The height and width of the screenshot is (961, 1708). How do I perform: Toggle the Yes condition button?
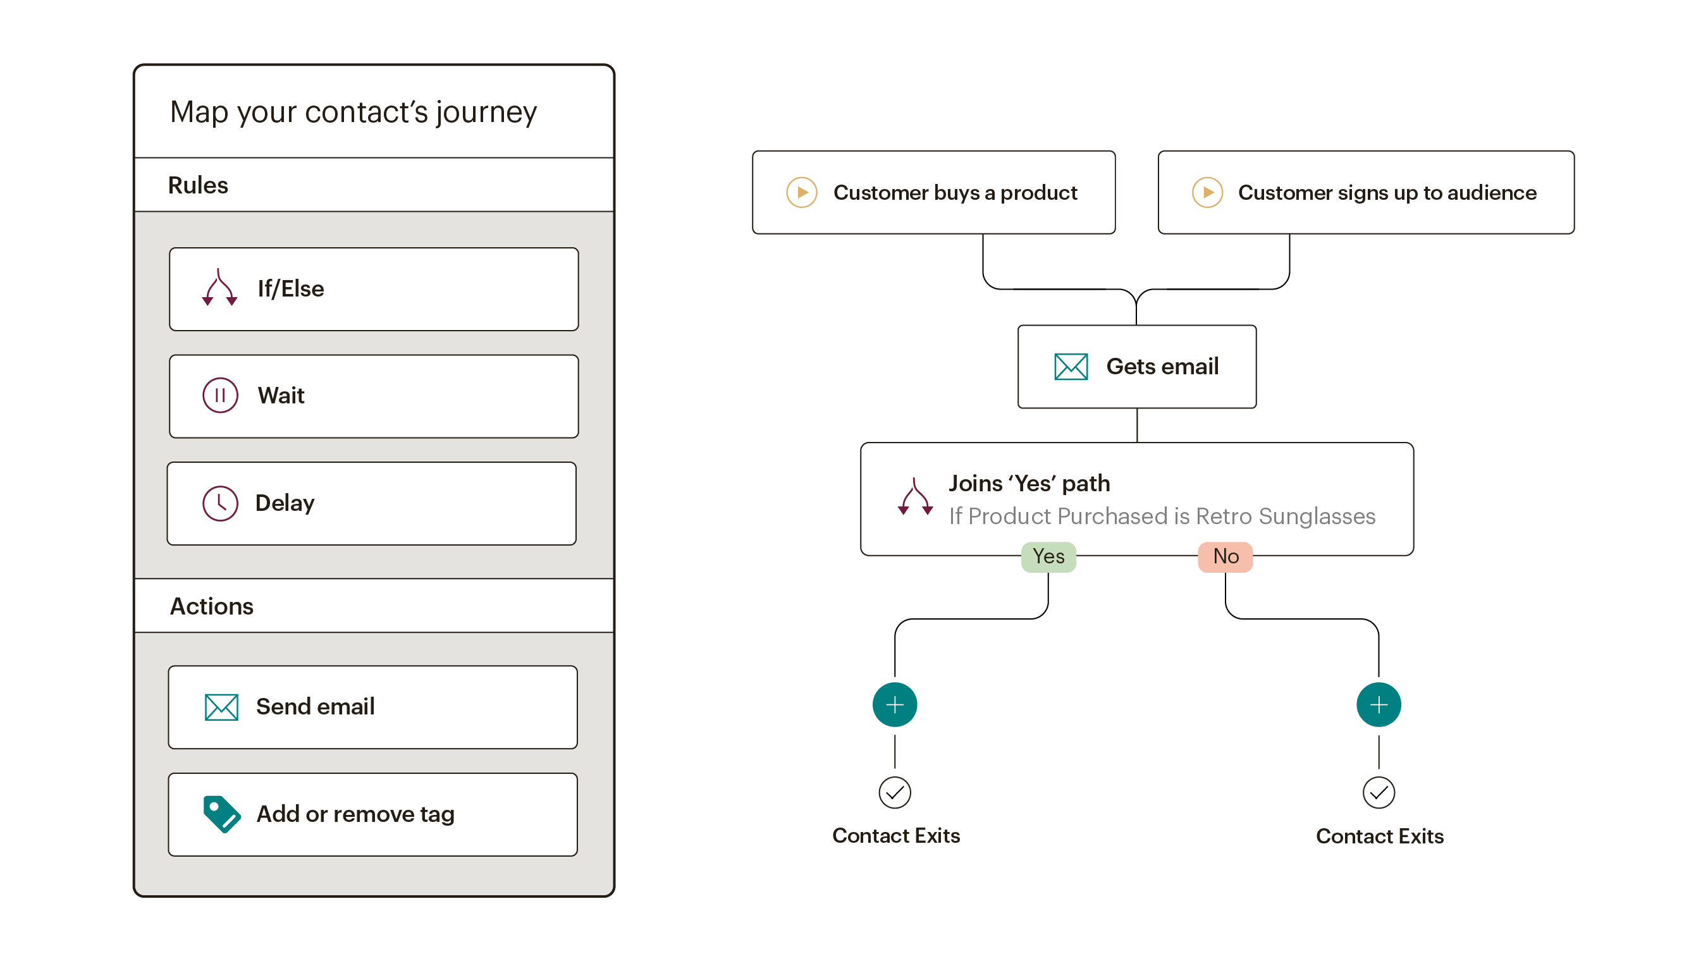pos(1047,556)
